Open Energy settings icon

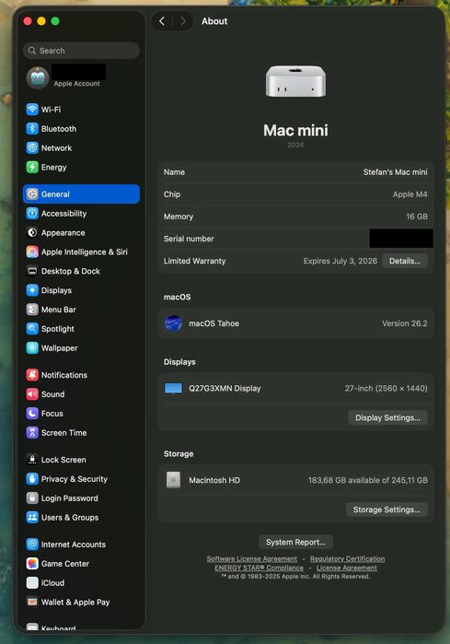pyautogui.click(x=32, y=167)
